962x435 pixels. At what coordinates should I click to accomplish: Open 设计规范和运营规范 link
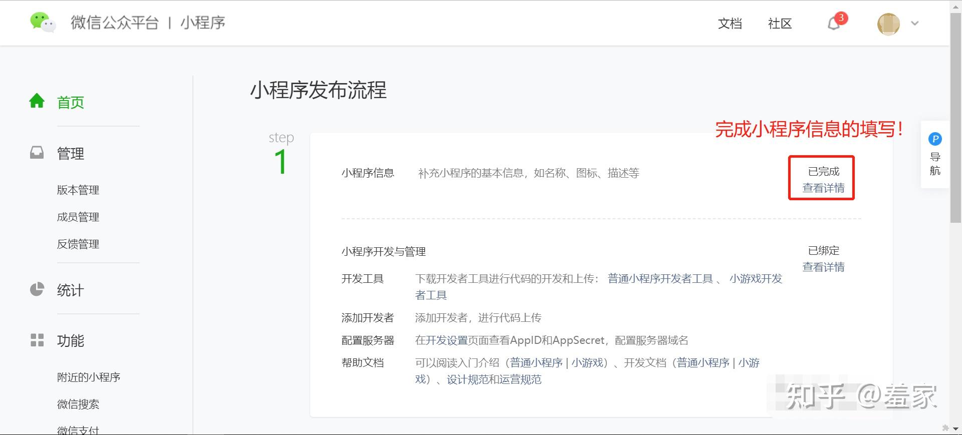tap(494, 379)
